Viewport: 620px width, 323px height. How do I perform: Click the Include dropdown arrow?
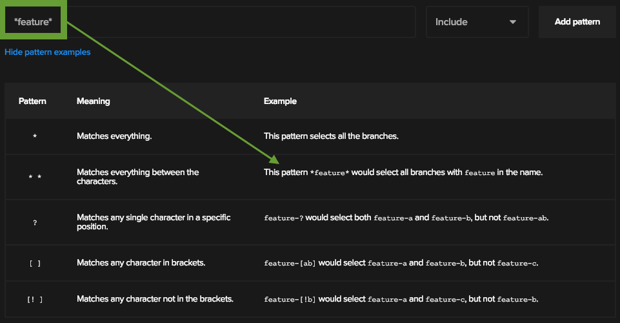[513, 22]
